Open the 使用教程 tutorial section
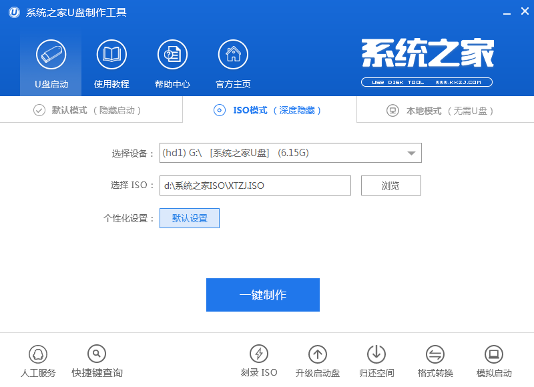The width and height of the screenshot is (534, 387). tap(111, 62)
